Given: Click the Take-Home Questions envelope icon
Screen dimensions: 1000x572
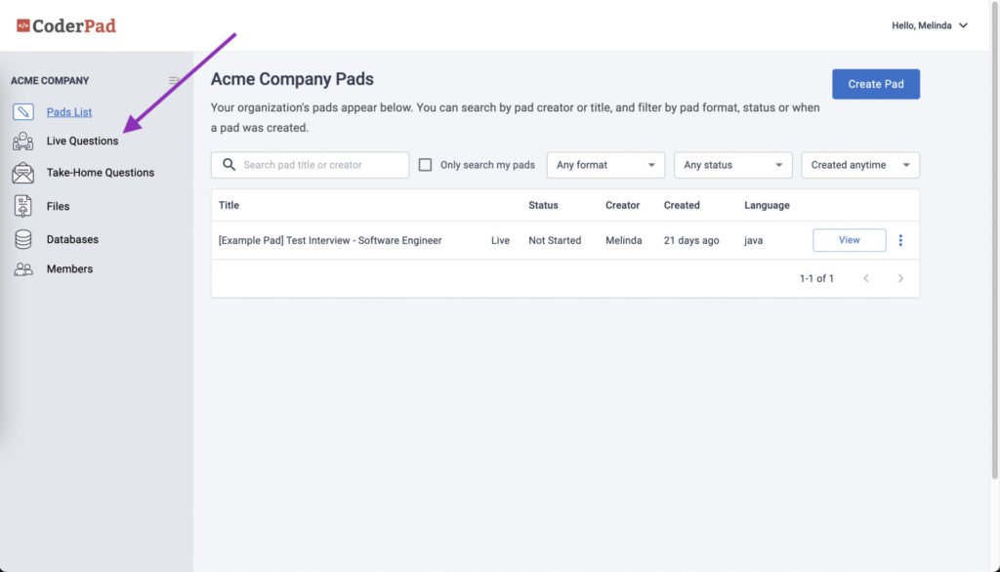Looking at the screenshot, I should tap(23, 173).
